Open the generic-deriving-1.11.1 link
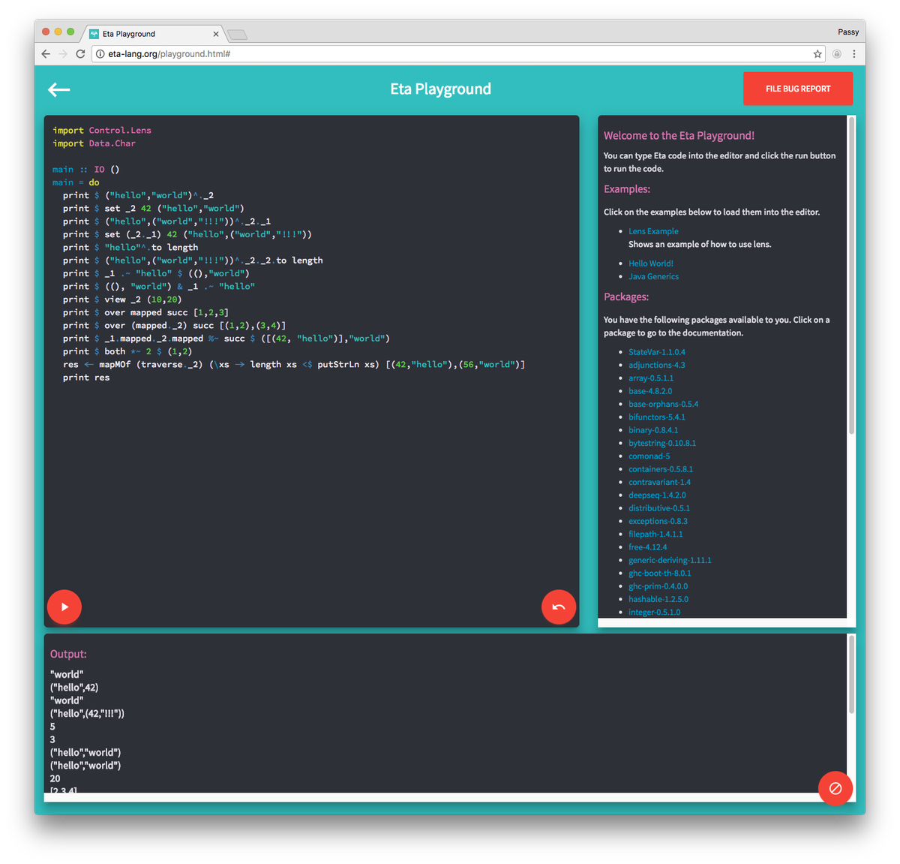The image size is (900, 864). [x=670, y=560]
